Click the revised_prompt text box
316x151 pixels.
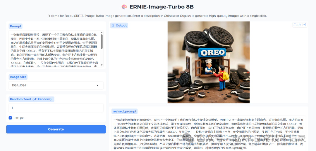pos(209,133)
